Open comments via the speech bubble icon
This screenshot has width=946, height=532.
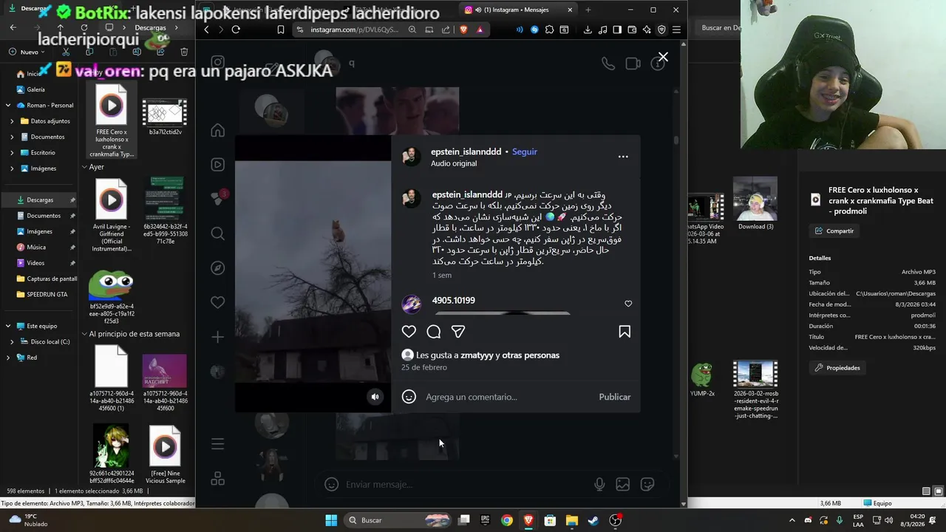[x=434, y=332]
